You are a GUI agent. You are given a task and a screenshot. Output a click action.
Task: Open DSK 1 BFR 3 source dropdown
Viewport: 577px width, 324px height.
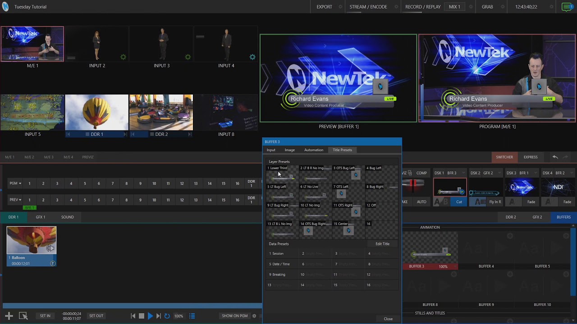(463, 173)
